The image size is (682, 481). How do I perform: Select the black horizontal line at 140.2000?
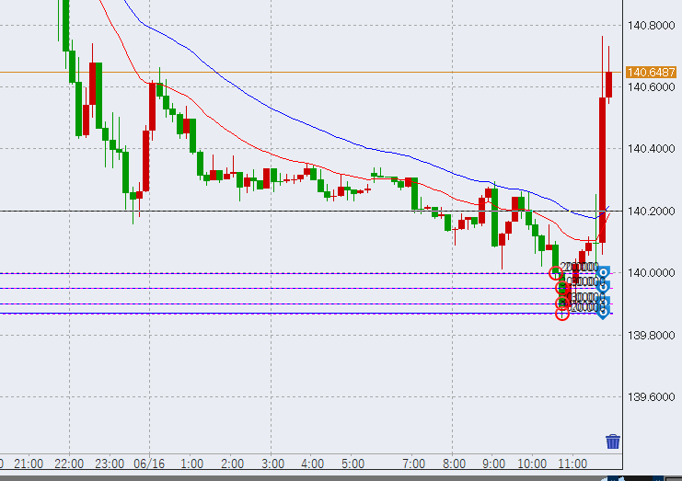click(x=276, y=212)
